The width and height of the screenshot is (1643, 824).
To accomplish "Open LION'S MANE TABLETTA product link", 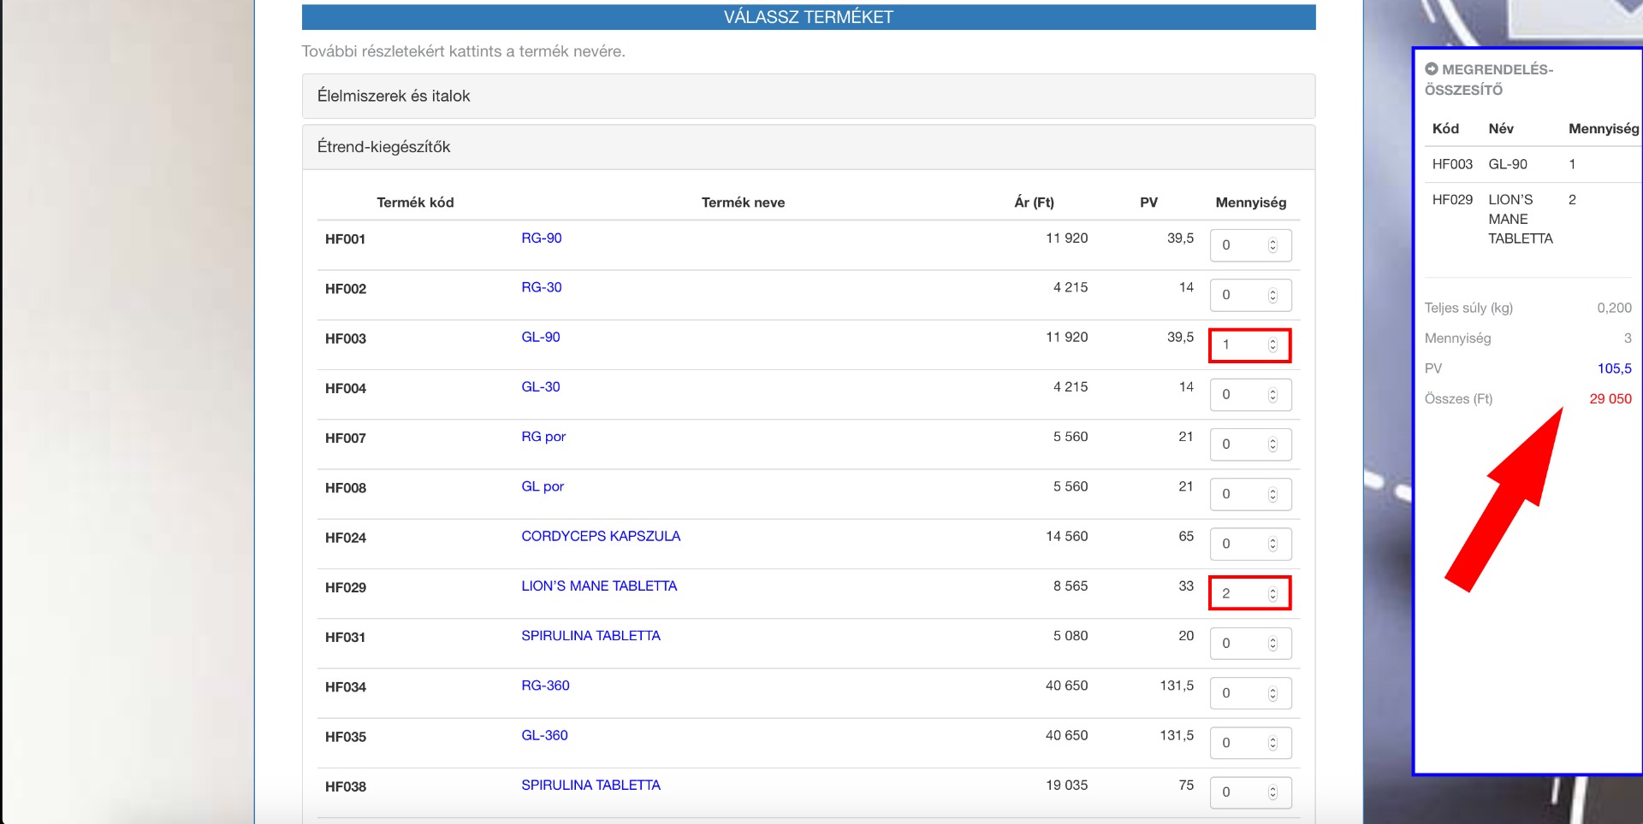I will (x=599, y=586).
